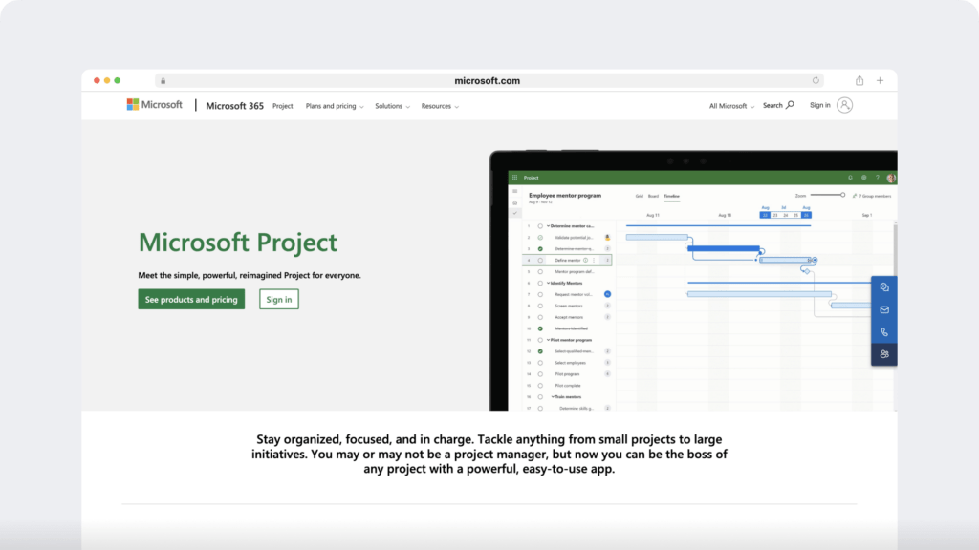Mark the Define mentor task complete

tap(540, 260)
